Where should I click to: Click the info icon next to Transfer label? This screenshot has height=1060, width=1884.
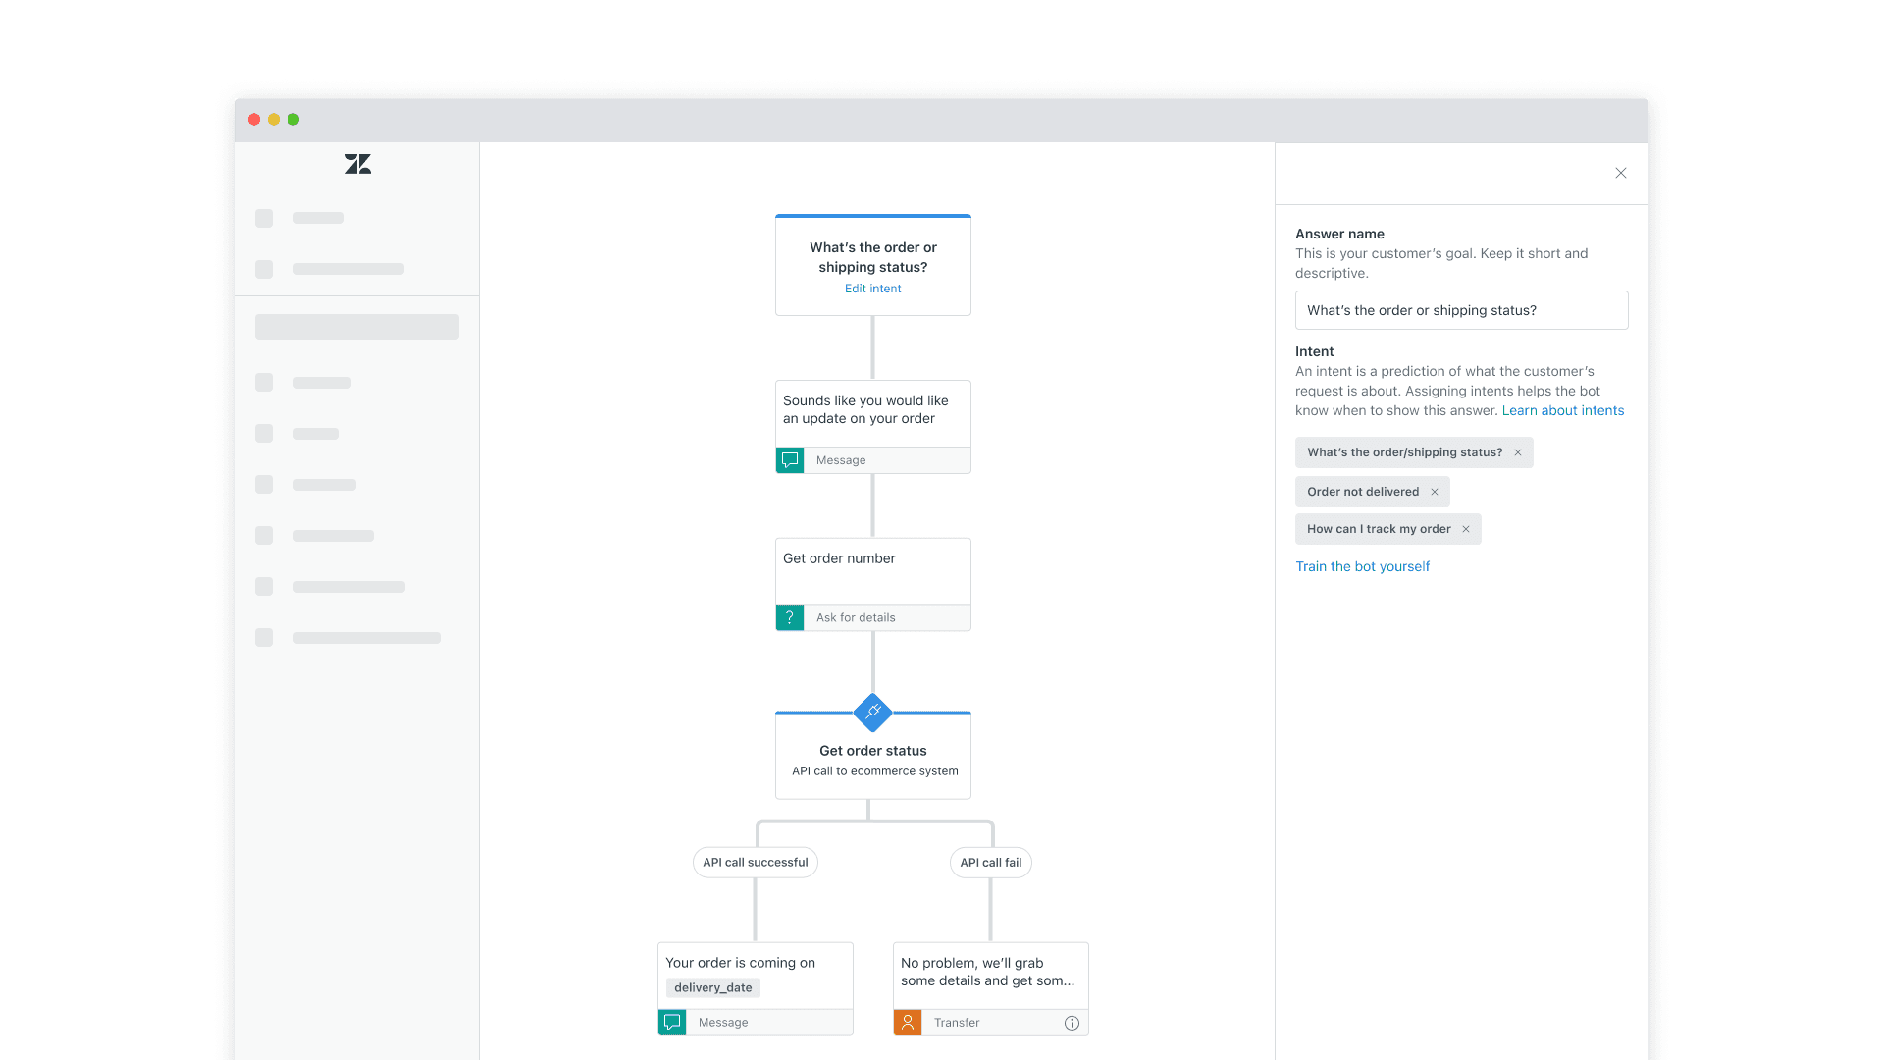(1073, 1023)
